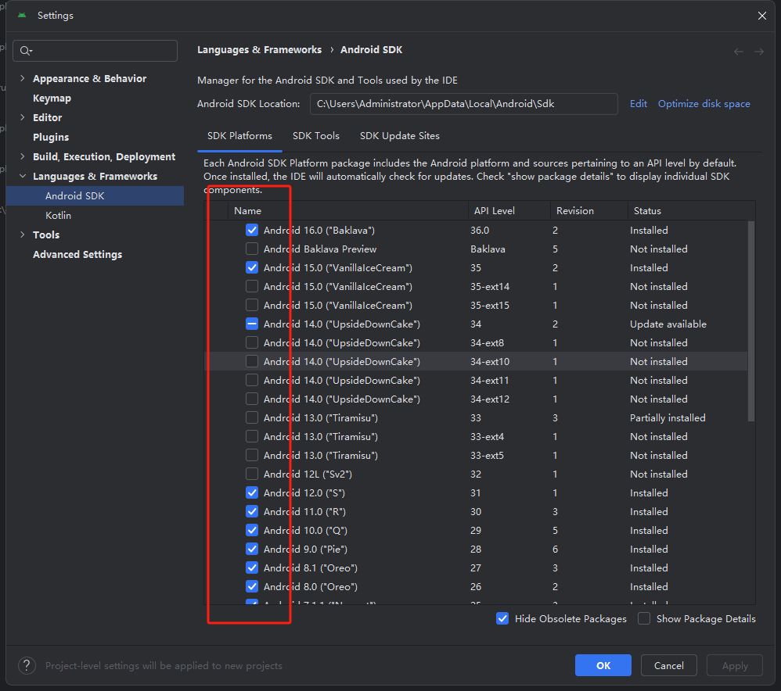Toggle Android 14.0 API 34 mixed-state checkbox
781x691 pixels.
[252, 324]
